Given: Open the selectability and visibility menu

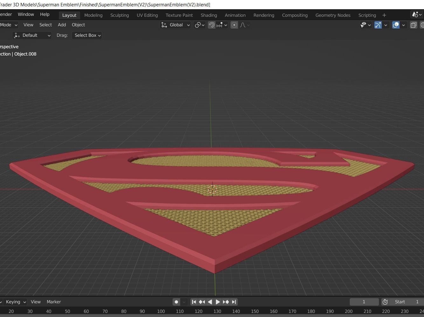Looking at the screenshot, I should pos(365,25).
